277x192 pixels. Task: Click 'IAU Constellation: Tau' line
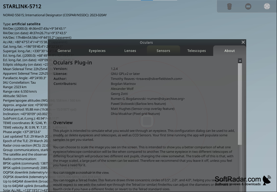[x=19, y=82]
